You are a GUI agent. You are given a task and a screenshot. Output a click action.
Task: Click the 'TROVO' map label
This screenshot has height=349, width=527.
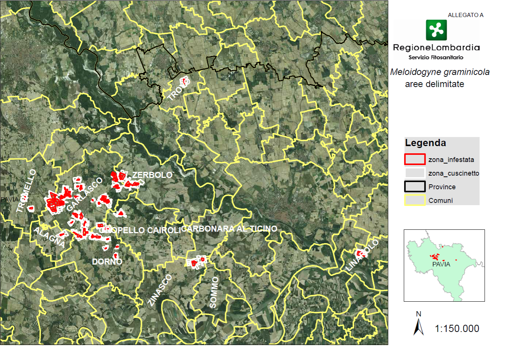[x=179, y=90]
